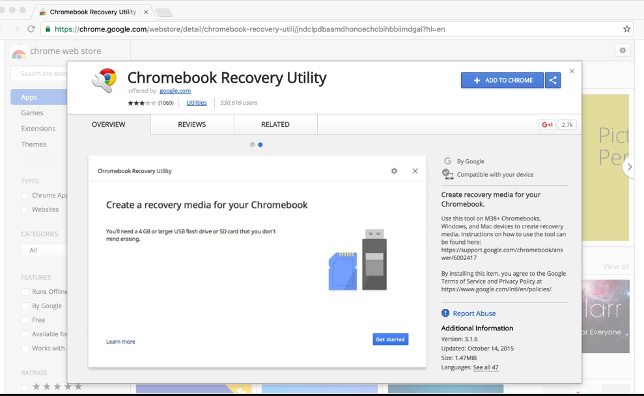
Task: Click the next arrow on the featured banner
Action: [629, 167]
